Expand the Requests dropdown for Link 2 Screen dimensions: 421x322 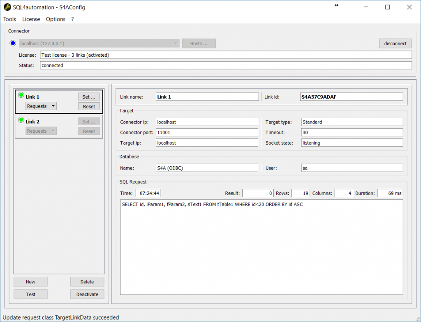pyautogui.click(x=41, y=131)
